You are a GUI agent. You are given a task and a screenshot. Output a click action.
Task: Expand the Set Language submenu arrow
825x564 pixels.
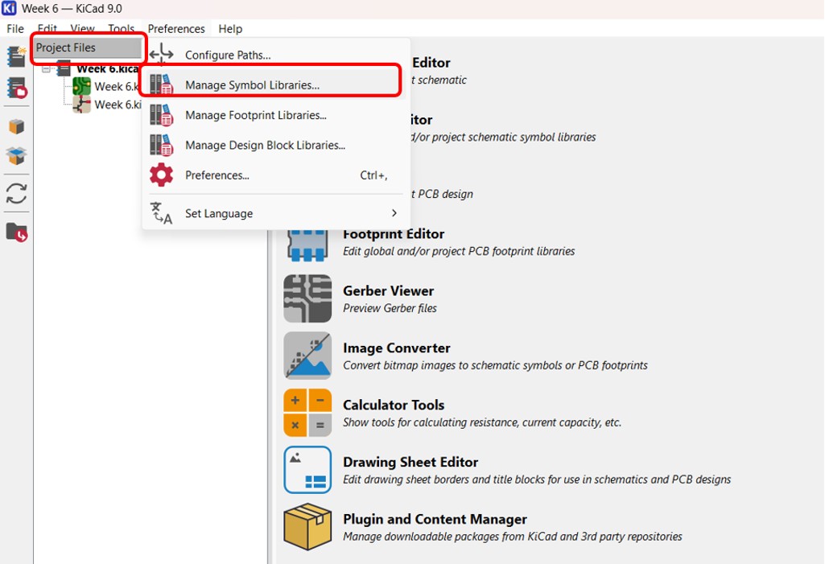click(x=394, y=213)
